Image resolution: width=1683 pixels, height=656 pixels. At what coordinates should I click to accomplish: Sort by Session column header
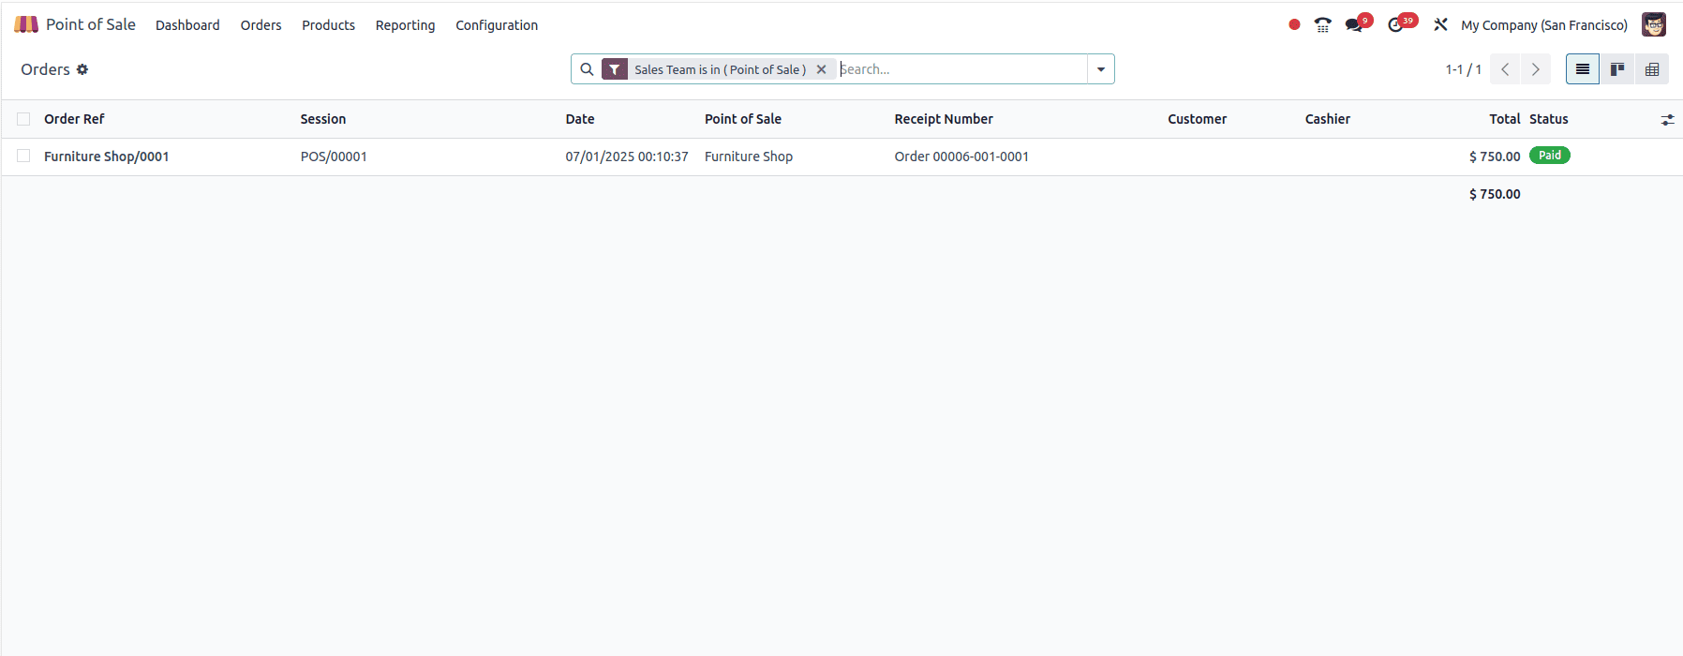click(323, 119)
